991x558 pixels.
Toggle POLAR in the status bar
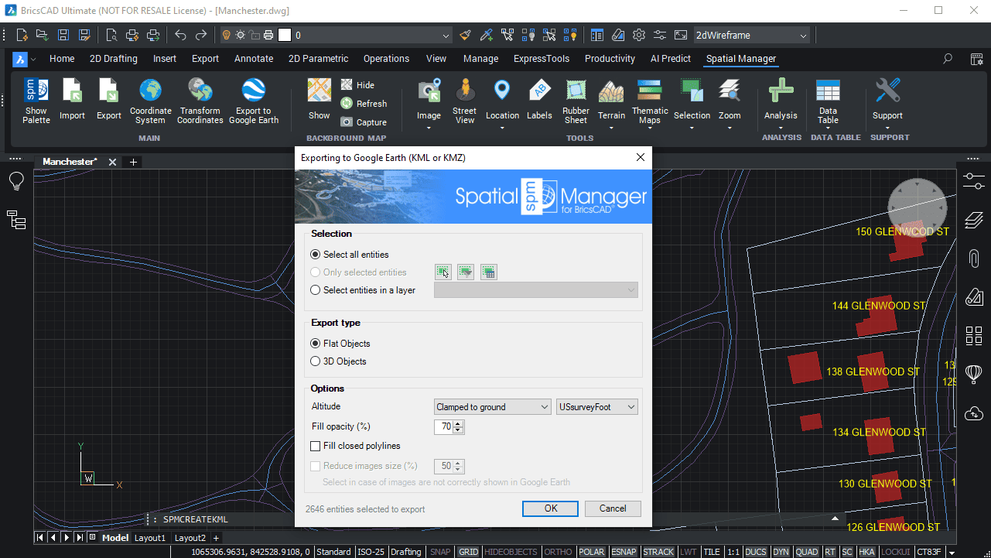coord(592,552)
